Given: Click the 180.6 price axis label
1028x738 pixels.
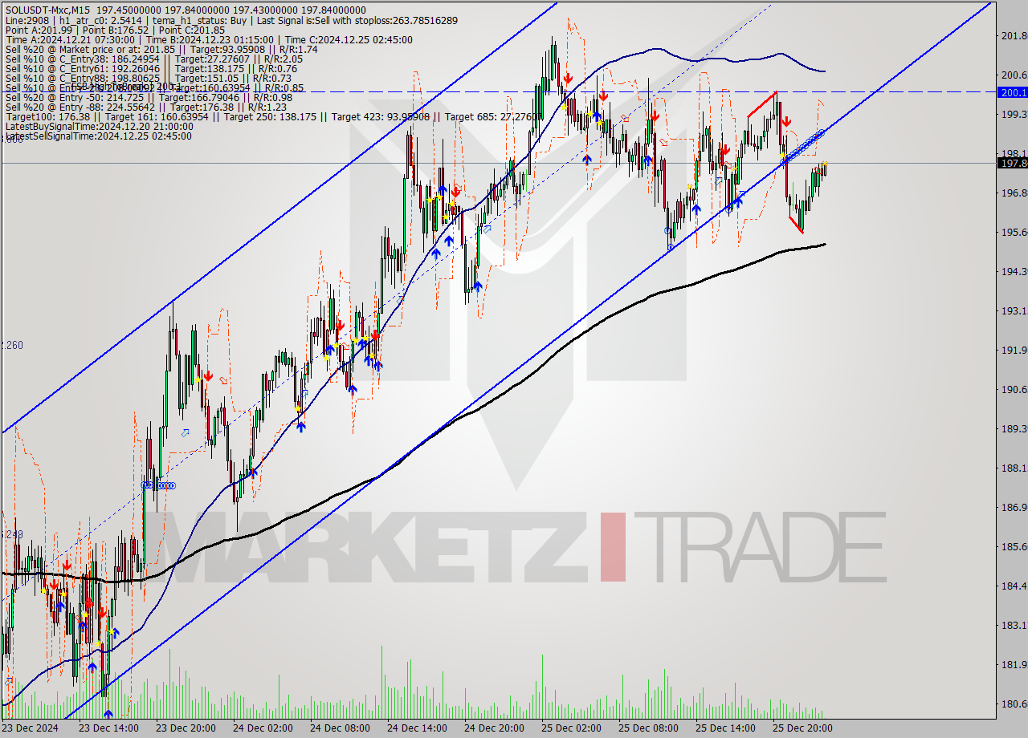Looking at the screenshot, I should 1014,704.
